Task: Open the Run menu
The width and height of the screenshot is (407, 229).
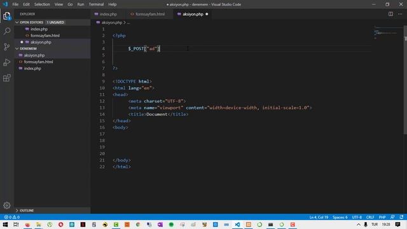Action: click(81, 4)
